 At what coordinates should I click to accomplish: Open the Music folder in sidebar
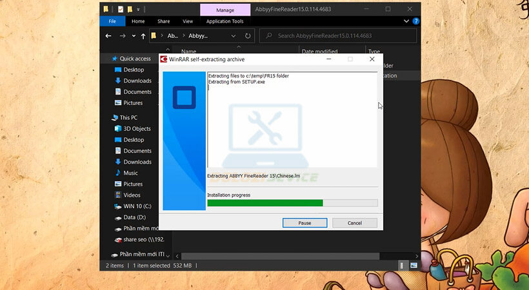130,173
